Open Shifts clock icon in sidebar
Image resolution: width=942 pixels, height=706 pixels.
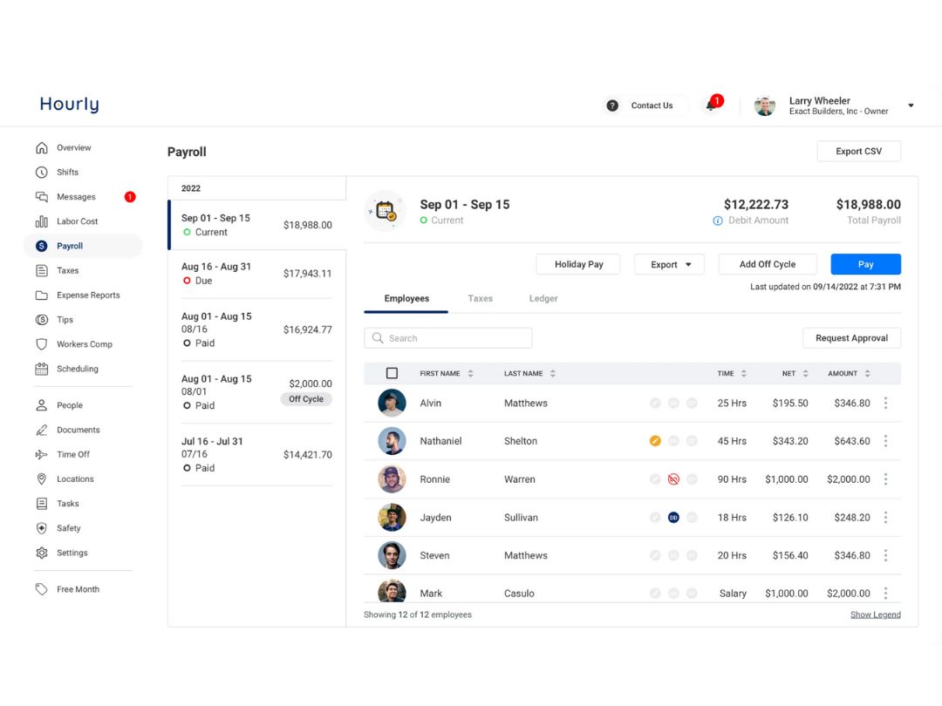(x=42, y=173)
